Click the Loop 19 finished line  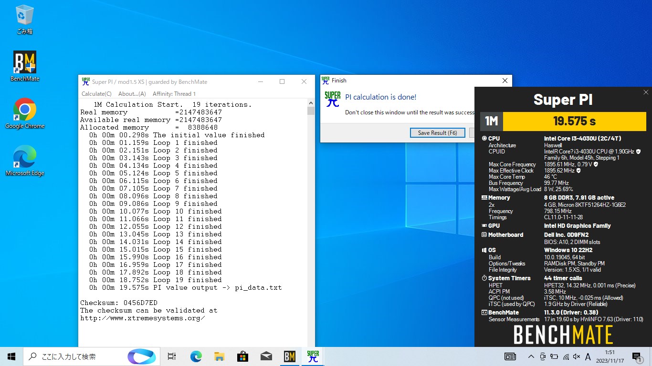click(x=156, y=280)
